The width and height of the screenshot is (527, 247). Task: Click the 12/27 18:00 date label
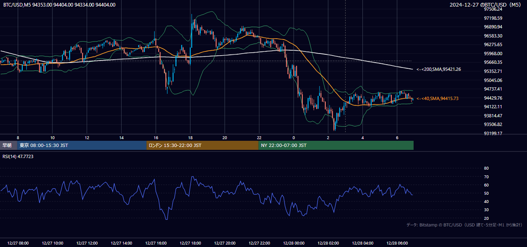(x=190, y=243)
